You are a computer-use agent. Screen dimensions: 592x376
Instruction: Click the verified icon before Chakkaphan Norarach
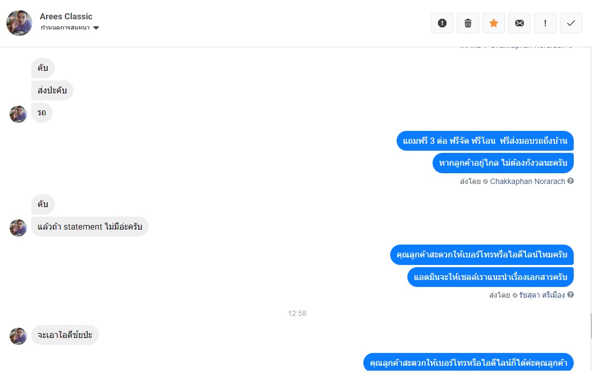tap(486, 182)
